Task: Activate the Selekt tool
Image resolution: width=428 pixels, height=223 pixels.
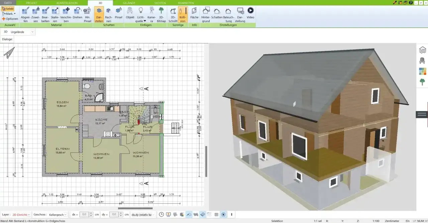Action: (x=8, y=9)
